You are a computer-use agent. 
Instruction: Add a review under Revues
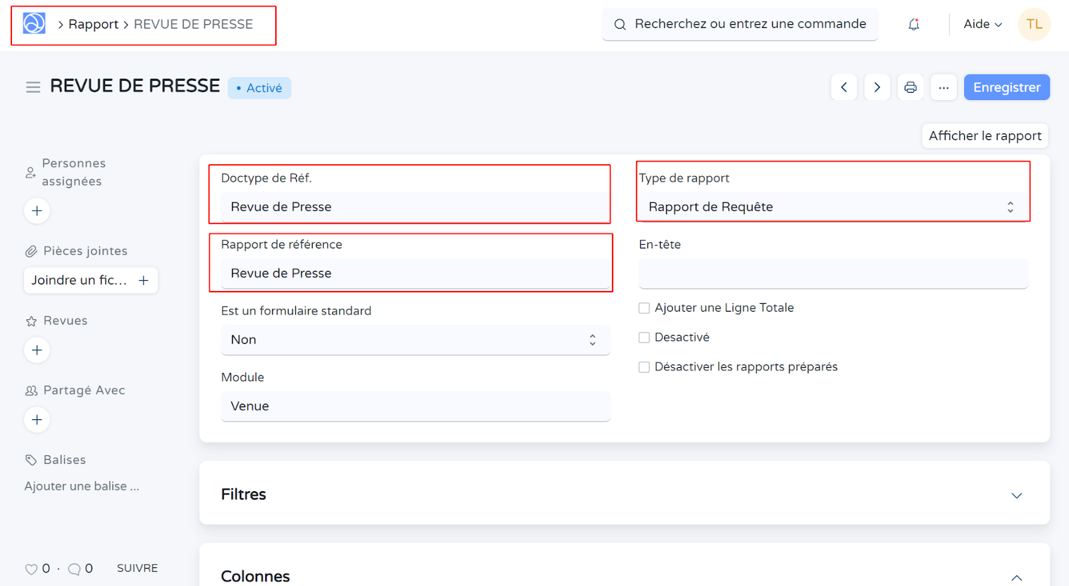(37, 350)
